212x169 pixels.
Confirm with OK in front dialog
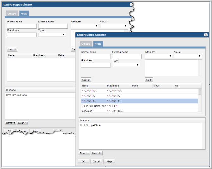coord(83,161)
